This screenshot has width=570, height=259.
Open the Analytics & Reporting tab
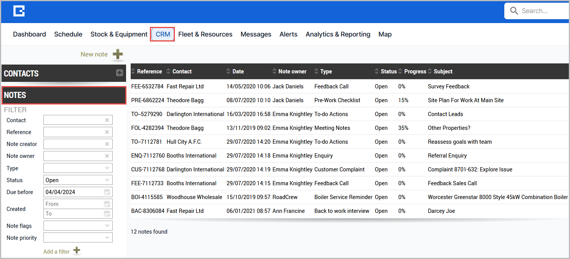pos(338,34)
